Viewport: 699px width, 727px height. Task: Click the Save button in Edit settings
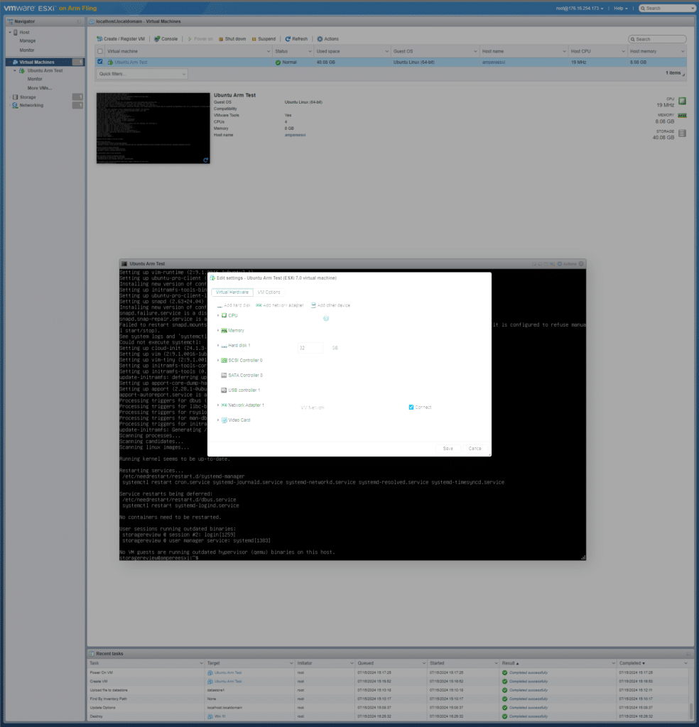(x=448, y=449)
